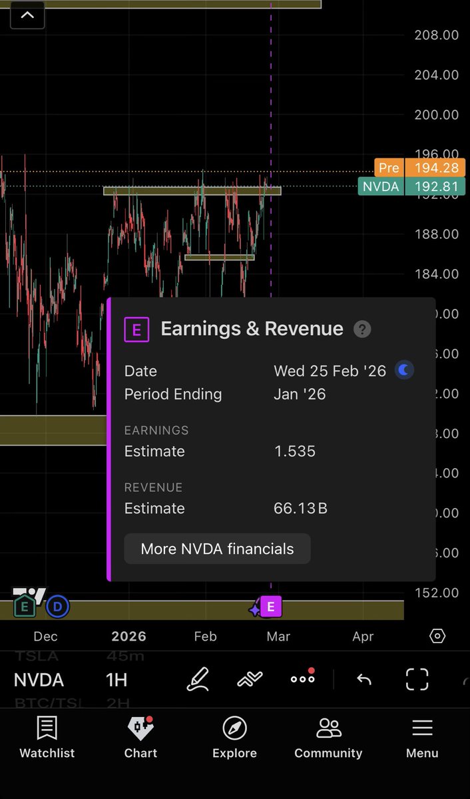
Task: Select the yellow rectangle drawing near 192
Action: point(192,191)
